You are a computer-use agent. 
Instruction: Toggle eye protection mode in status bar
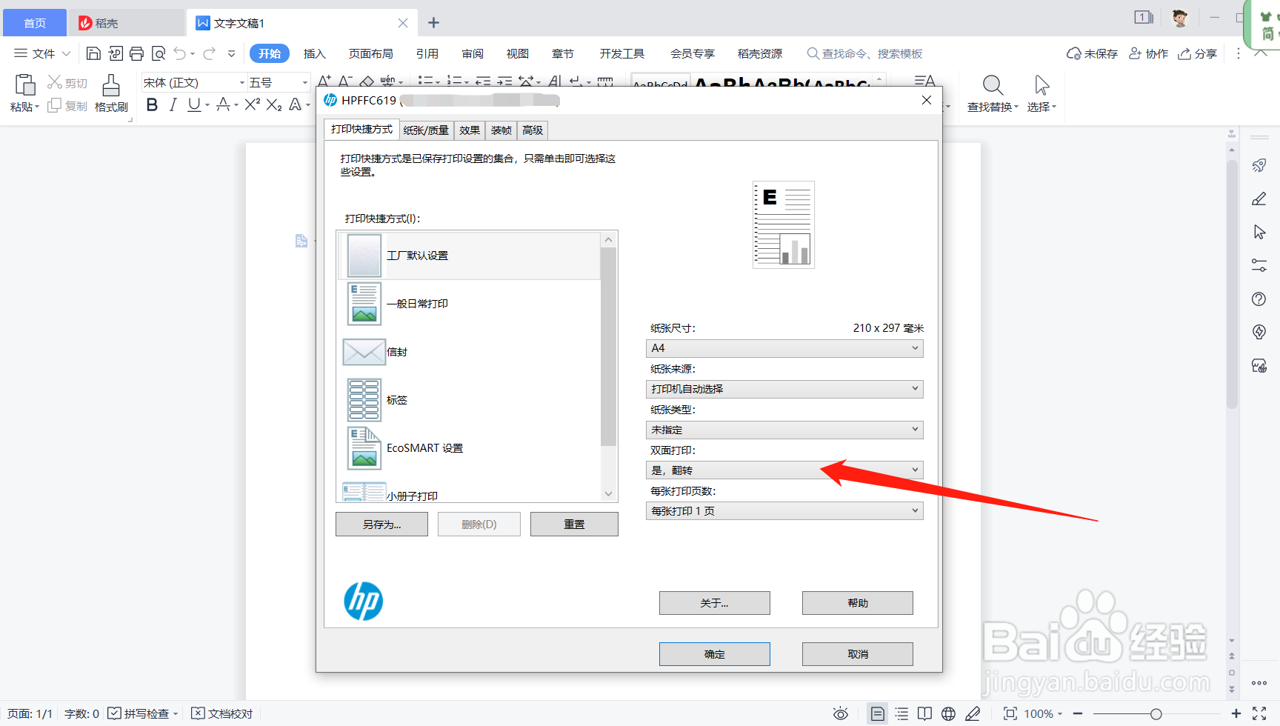coord(841,713)
